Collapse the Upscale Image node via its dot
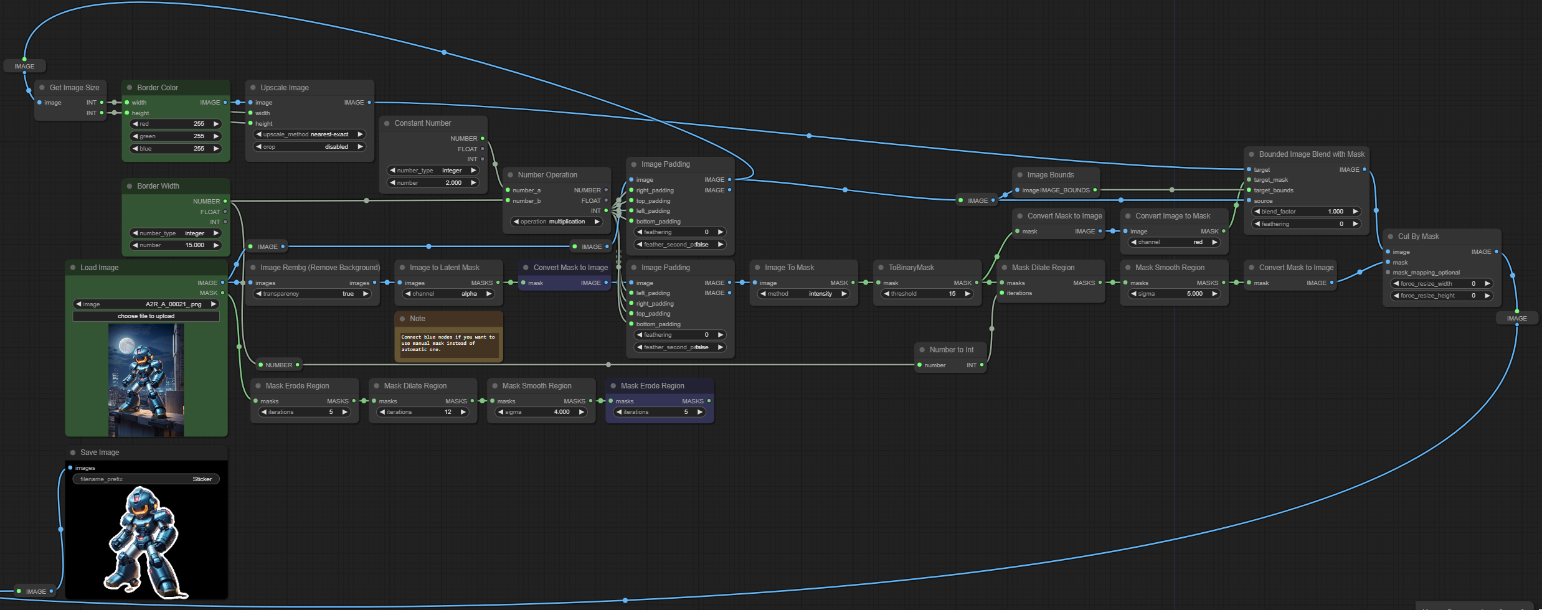The width and height of the screenshot is (1542, 610). tap(253, 88)
